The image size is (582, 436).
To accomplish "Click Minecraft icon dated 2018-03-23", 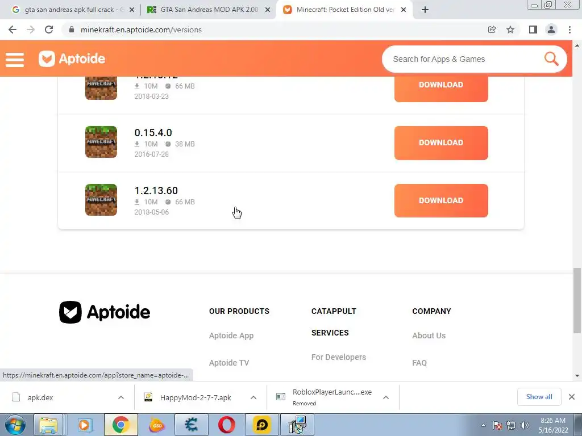I will click(101, 88).
